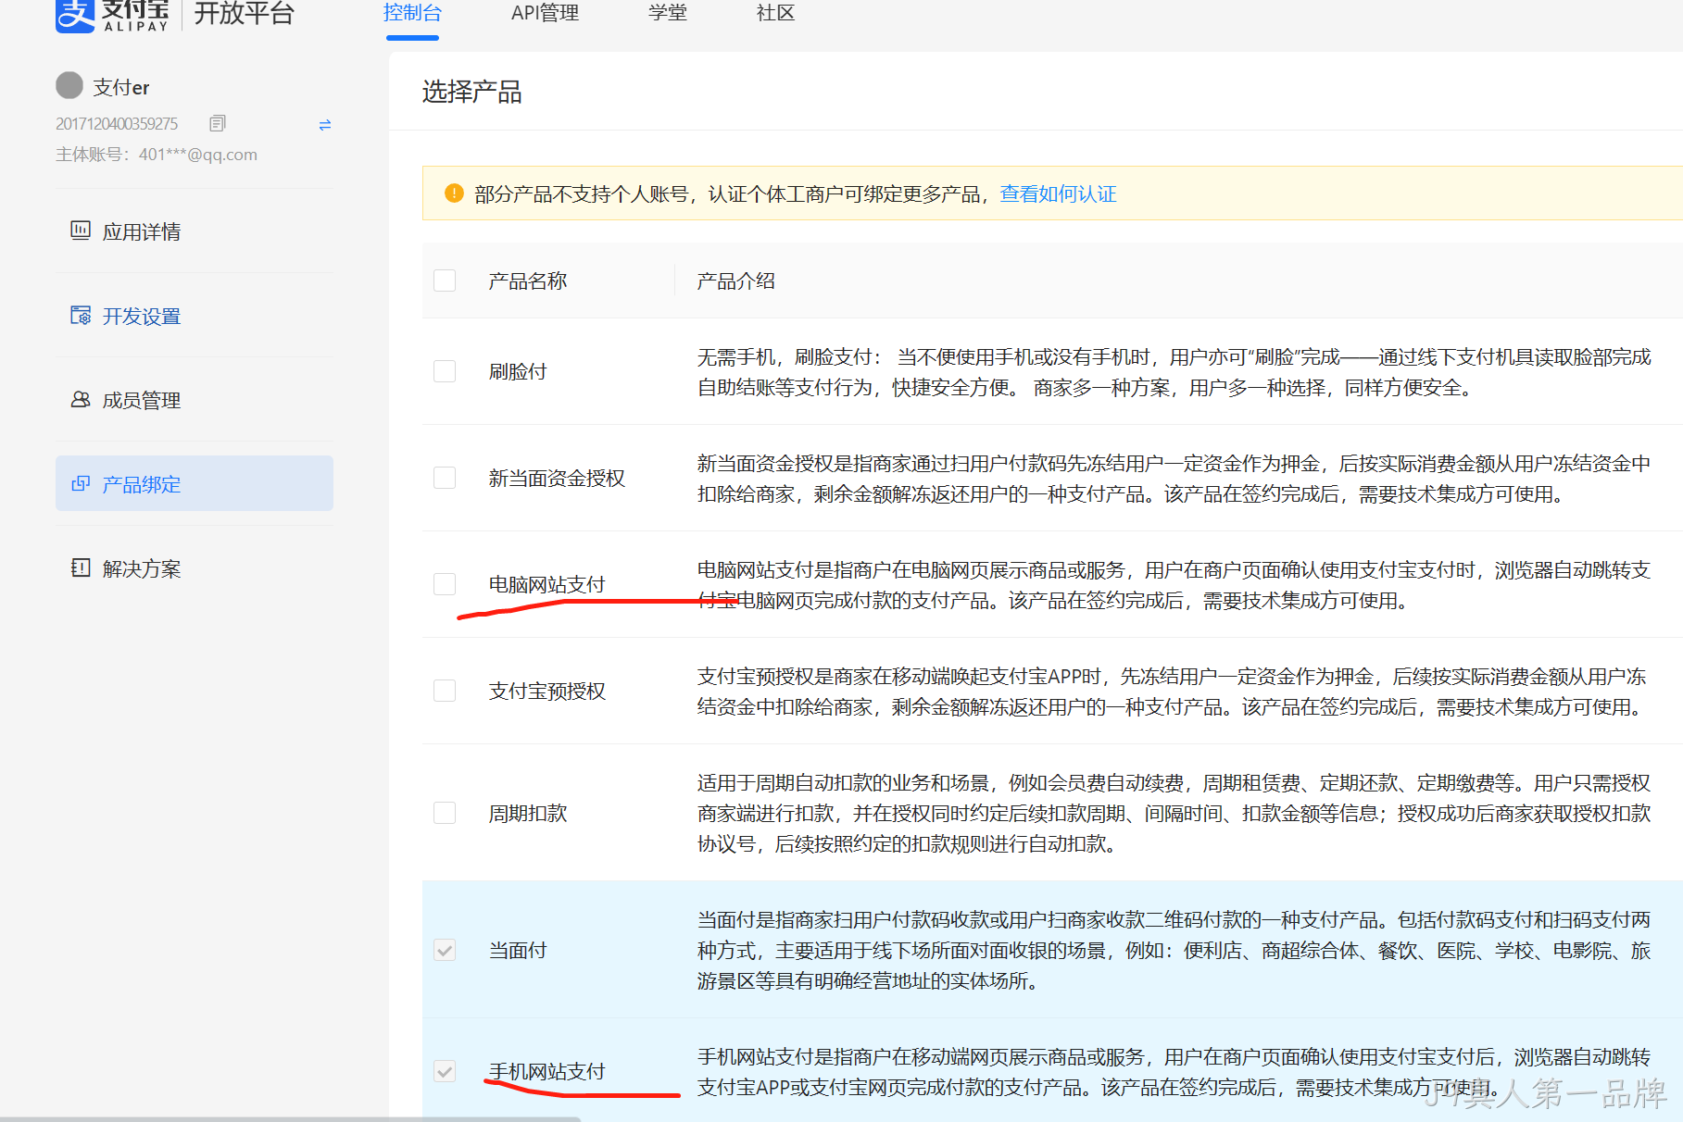Check the 支付宝预授权 product checkbox
This screenshot has width=1683, height=1122.
tap(445, 691)
